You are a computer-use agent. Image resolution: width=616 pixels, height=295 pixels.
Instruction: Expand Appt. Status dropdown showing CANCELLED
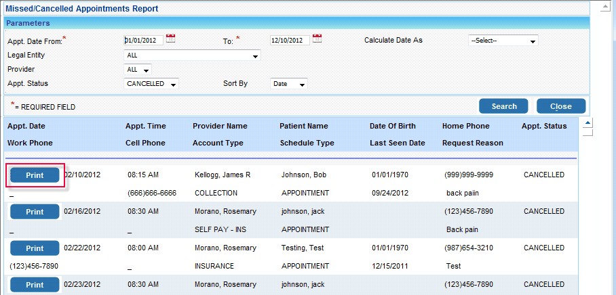(151, 84)
